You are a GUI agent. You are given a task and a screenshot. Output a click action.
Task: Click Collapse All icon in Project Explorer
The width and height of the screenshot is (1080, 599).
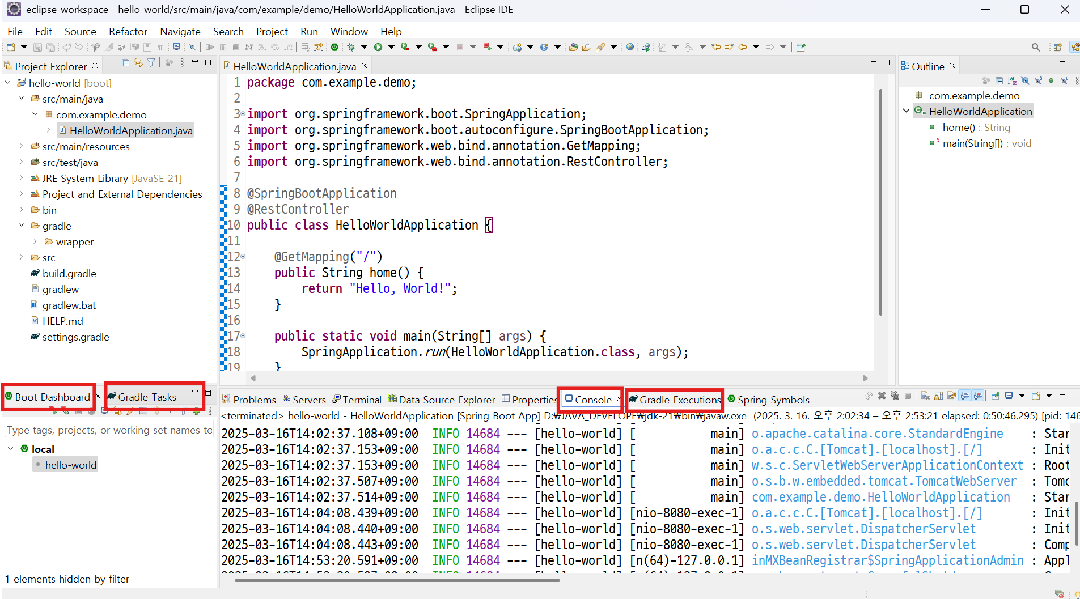click(125, 63)
